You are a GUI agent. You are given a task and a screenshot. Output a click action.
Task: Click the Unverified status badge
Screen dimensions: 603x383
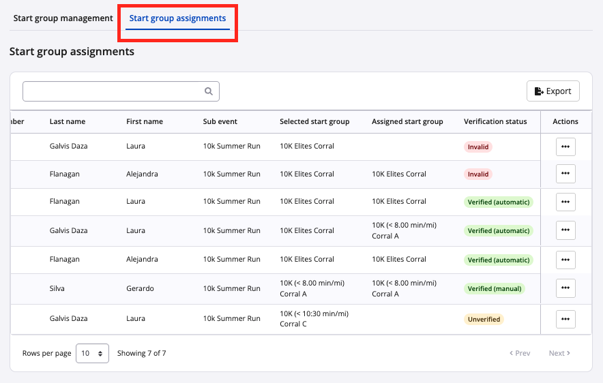[484, 319]
